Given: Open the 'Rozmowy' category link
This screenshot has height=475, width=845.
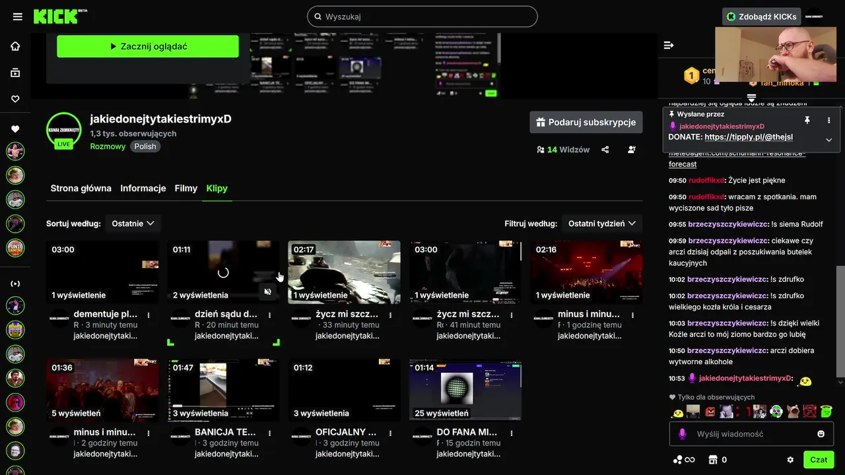Looking at the screenshot, I should pos(108,146).
